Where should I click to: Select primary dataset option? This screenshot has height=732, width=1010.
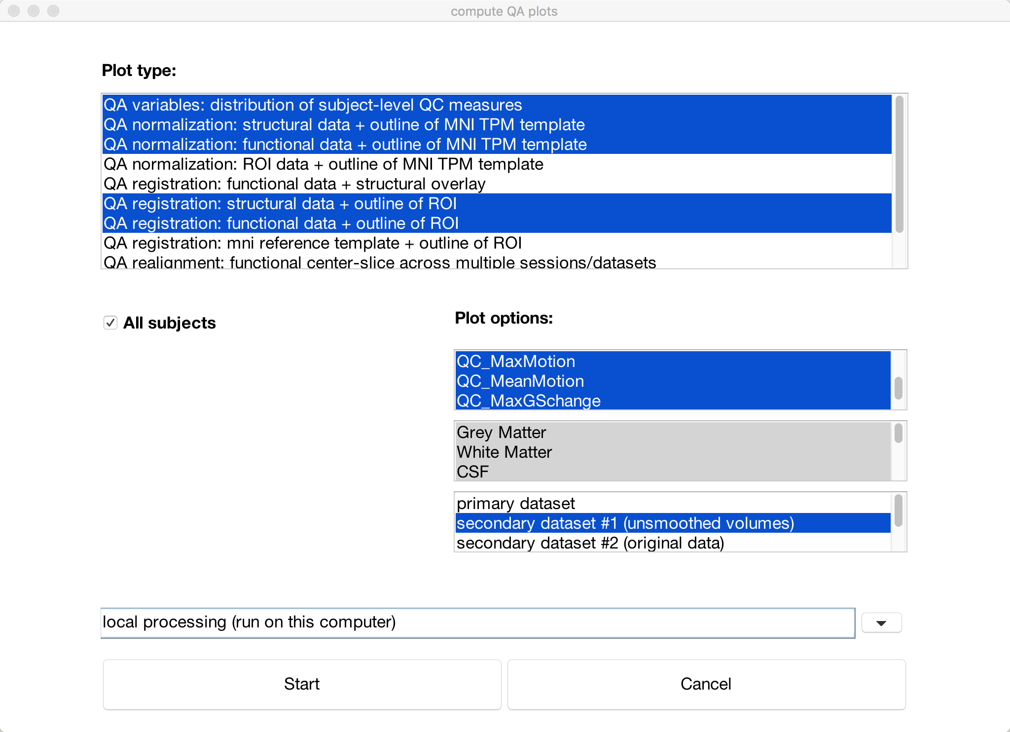coord(673,503)
